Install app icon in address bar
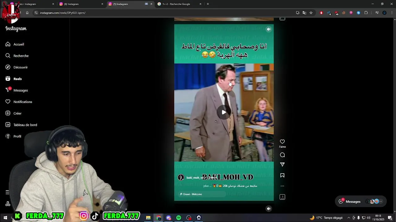Image resolution: width=396 pixels, height=222 pixels. 298,13
